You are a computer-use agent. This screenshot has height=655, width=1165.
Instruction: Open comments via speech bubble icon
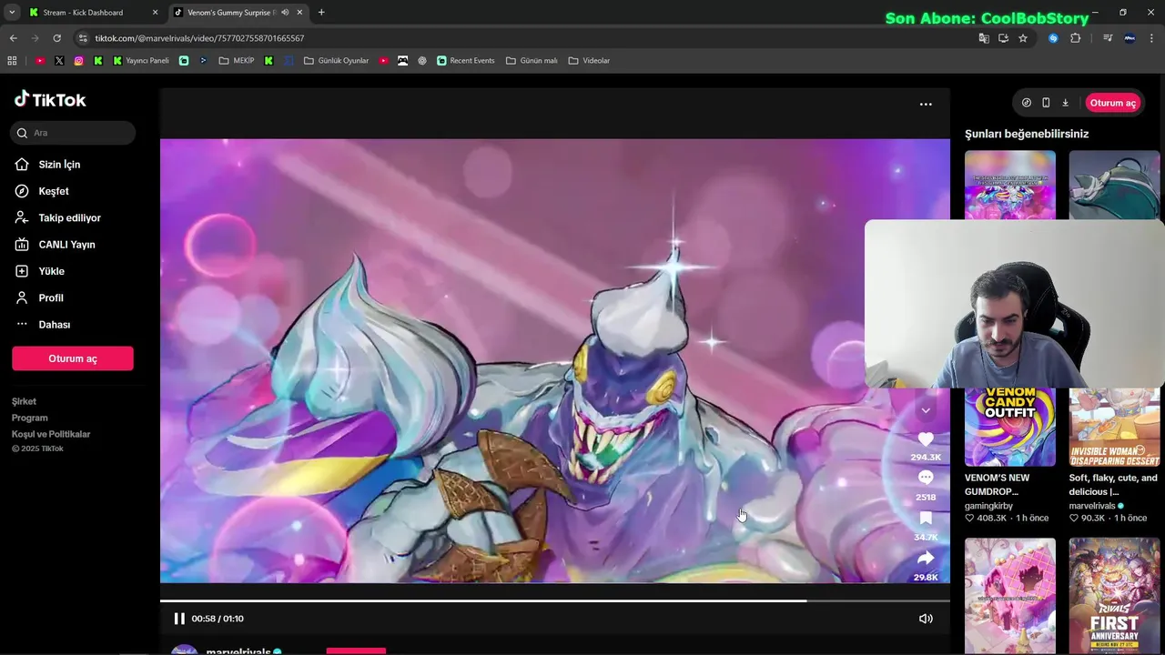[x=926, y=478]
